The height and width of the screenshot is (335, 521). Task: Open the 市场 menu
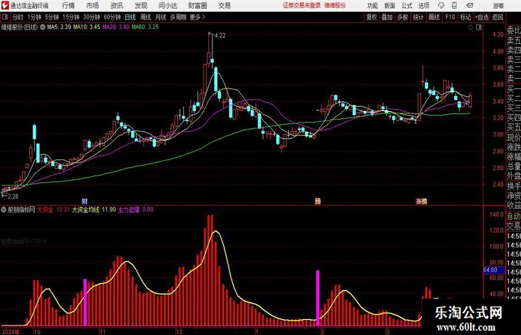pyautogui.click(x=93, y=6)
